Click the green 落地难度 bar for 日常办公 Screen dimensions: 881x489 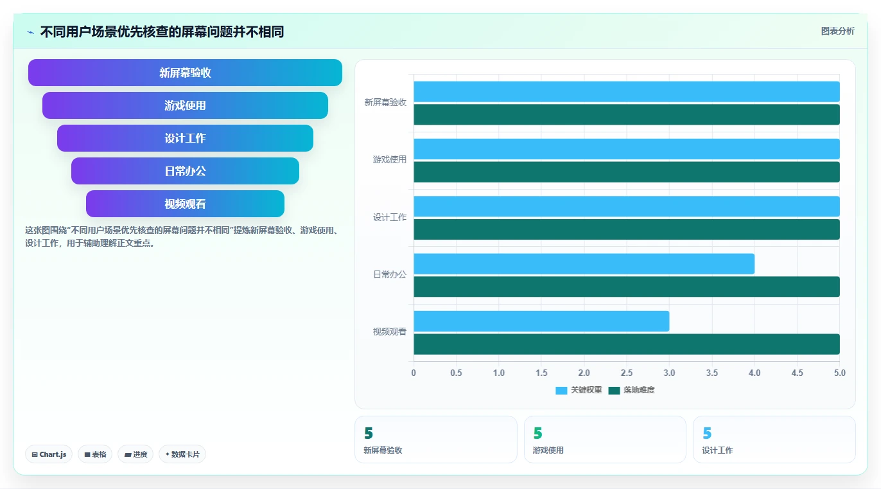(627, 287)
